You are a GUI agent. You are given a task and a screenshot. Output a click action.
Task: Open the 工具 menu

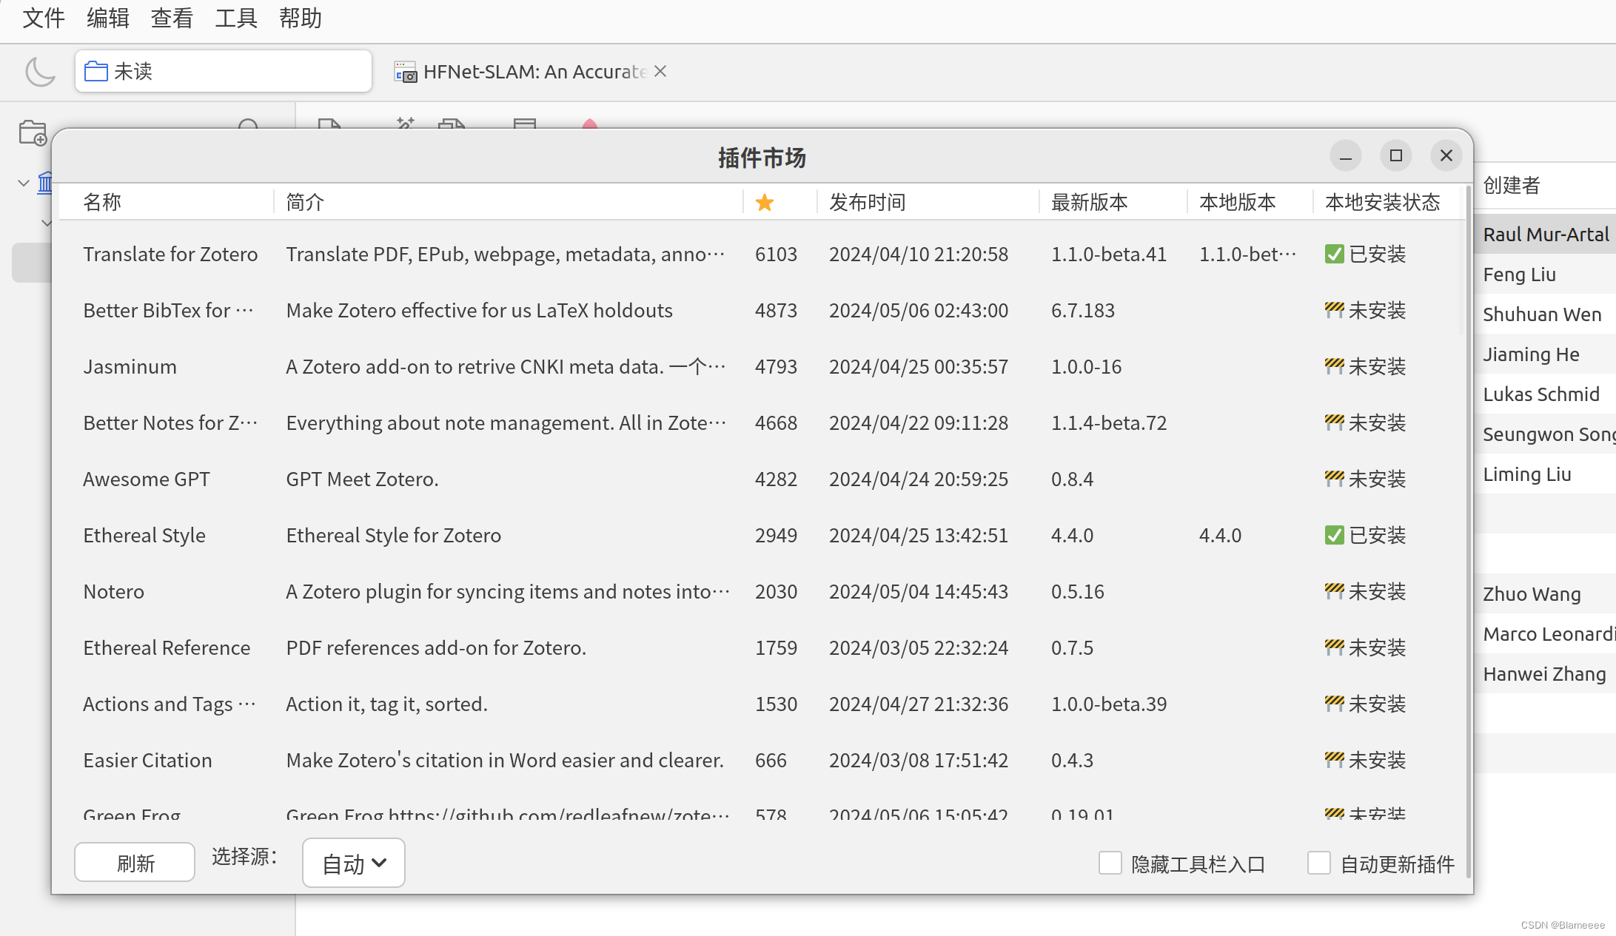click(x=235, y=18)
